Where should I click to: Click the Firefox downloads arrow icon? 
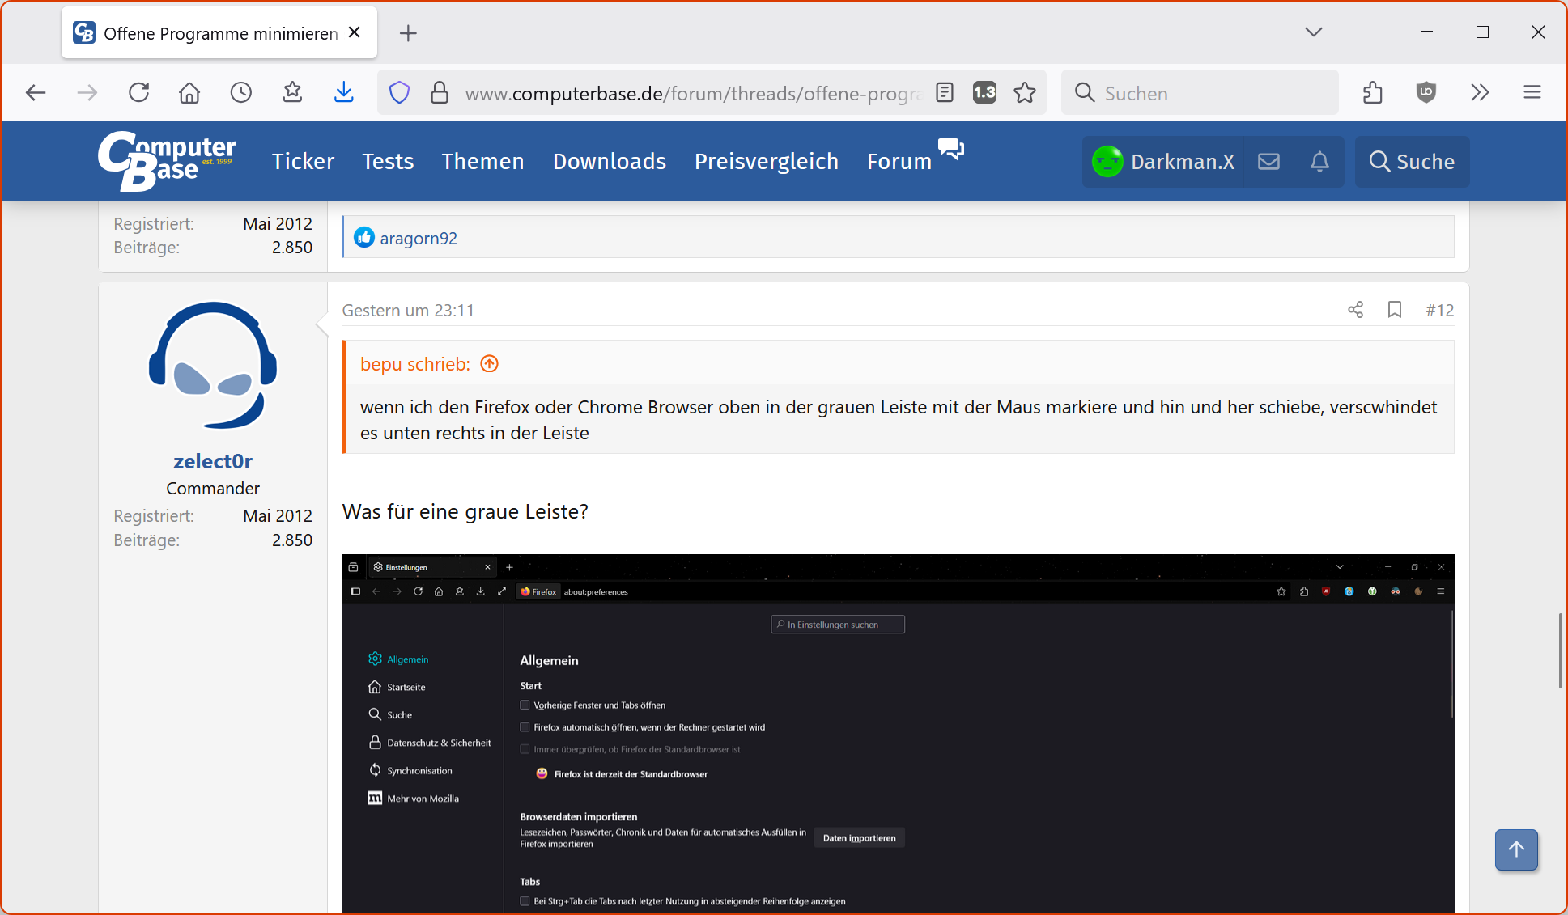click(344, 92)
